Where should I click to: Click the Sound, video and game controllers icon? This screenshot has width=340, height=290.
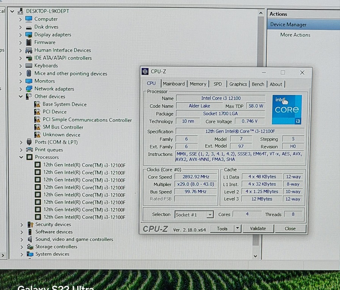point(30,240)
